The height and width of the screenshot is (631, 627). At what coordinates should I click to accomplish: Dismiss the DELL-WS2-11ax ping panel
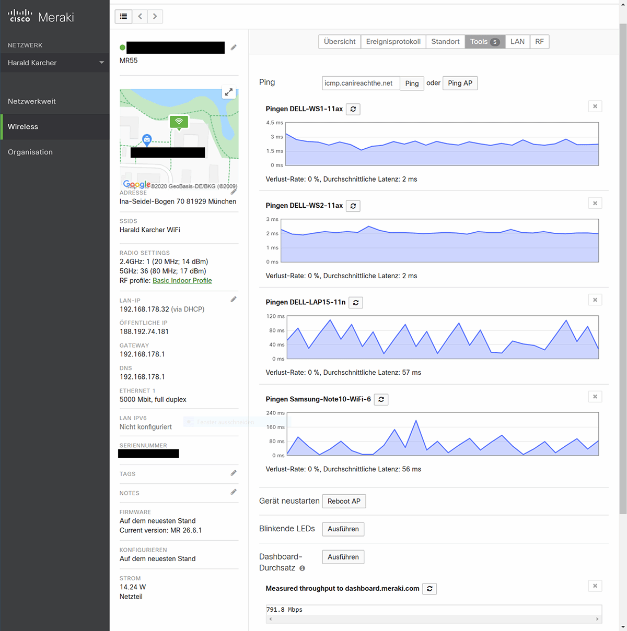(595, 203)
